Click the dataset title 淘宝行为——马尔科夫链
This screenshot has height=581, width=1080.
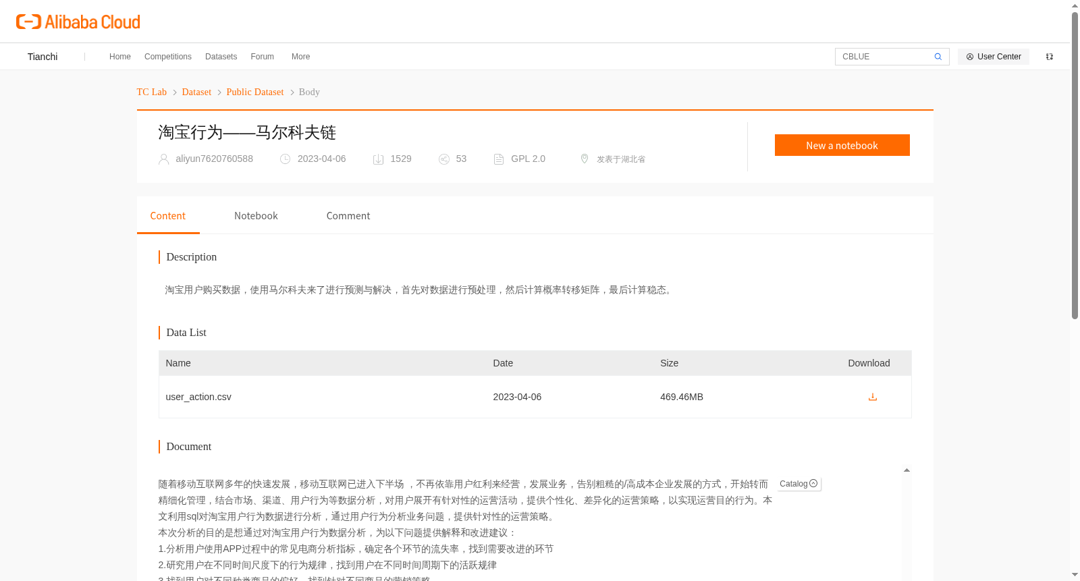coord(247,132)
